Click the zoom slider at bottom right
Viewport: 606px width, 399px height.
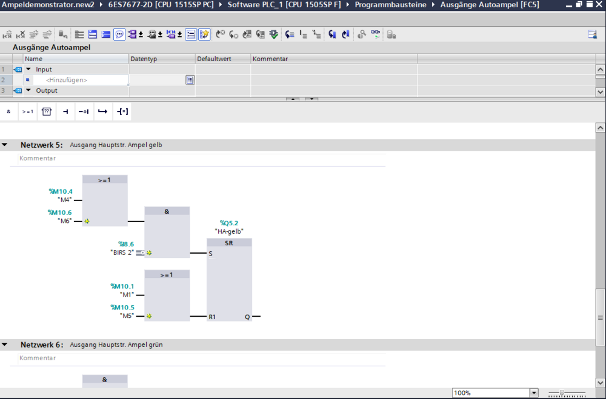tap(562, 393)
